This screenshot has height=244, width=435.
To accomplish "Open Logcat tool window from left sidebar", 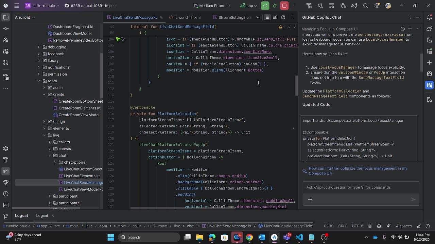I will (x=6, y=171).
